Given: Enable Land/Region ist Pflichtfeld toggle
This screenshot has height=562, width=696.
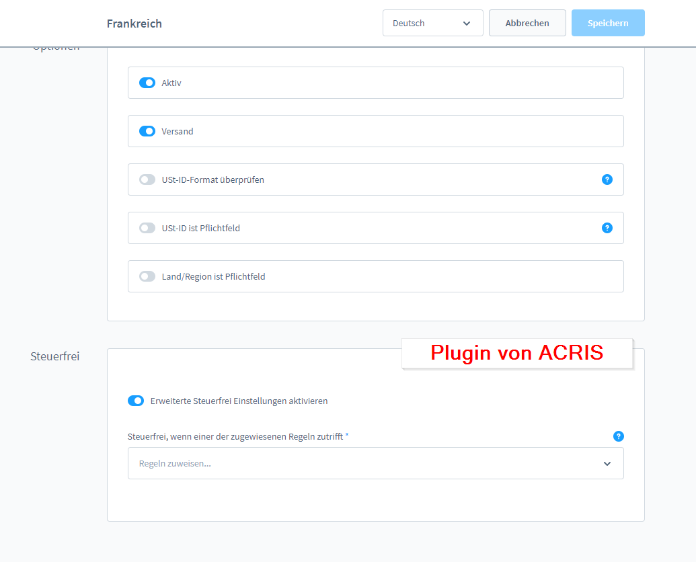Looking at the screenshot, I should [147, 276].
